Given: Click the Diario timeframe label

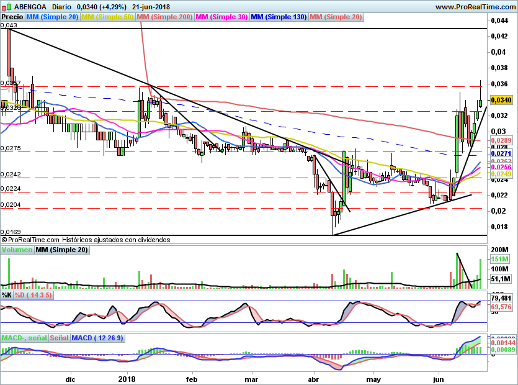Looking at the screenshot, I should pos(62,7).
